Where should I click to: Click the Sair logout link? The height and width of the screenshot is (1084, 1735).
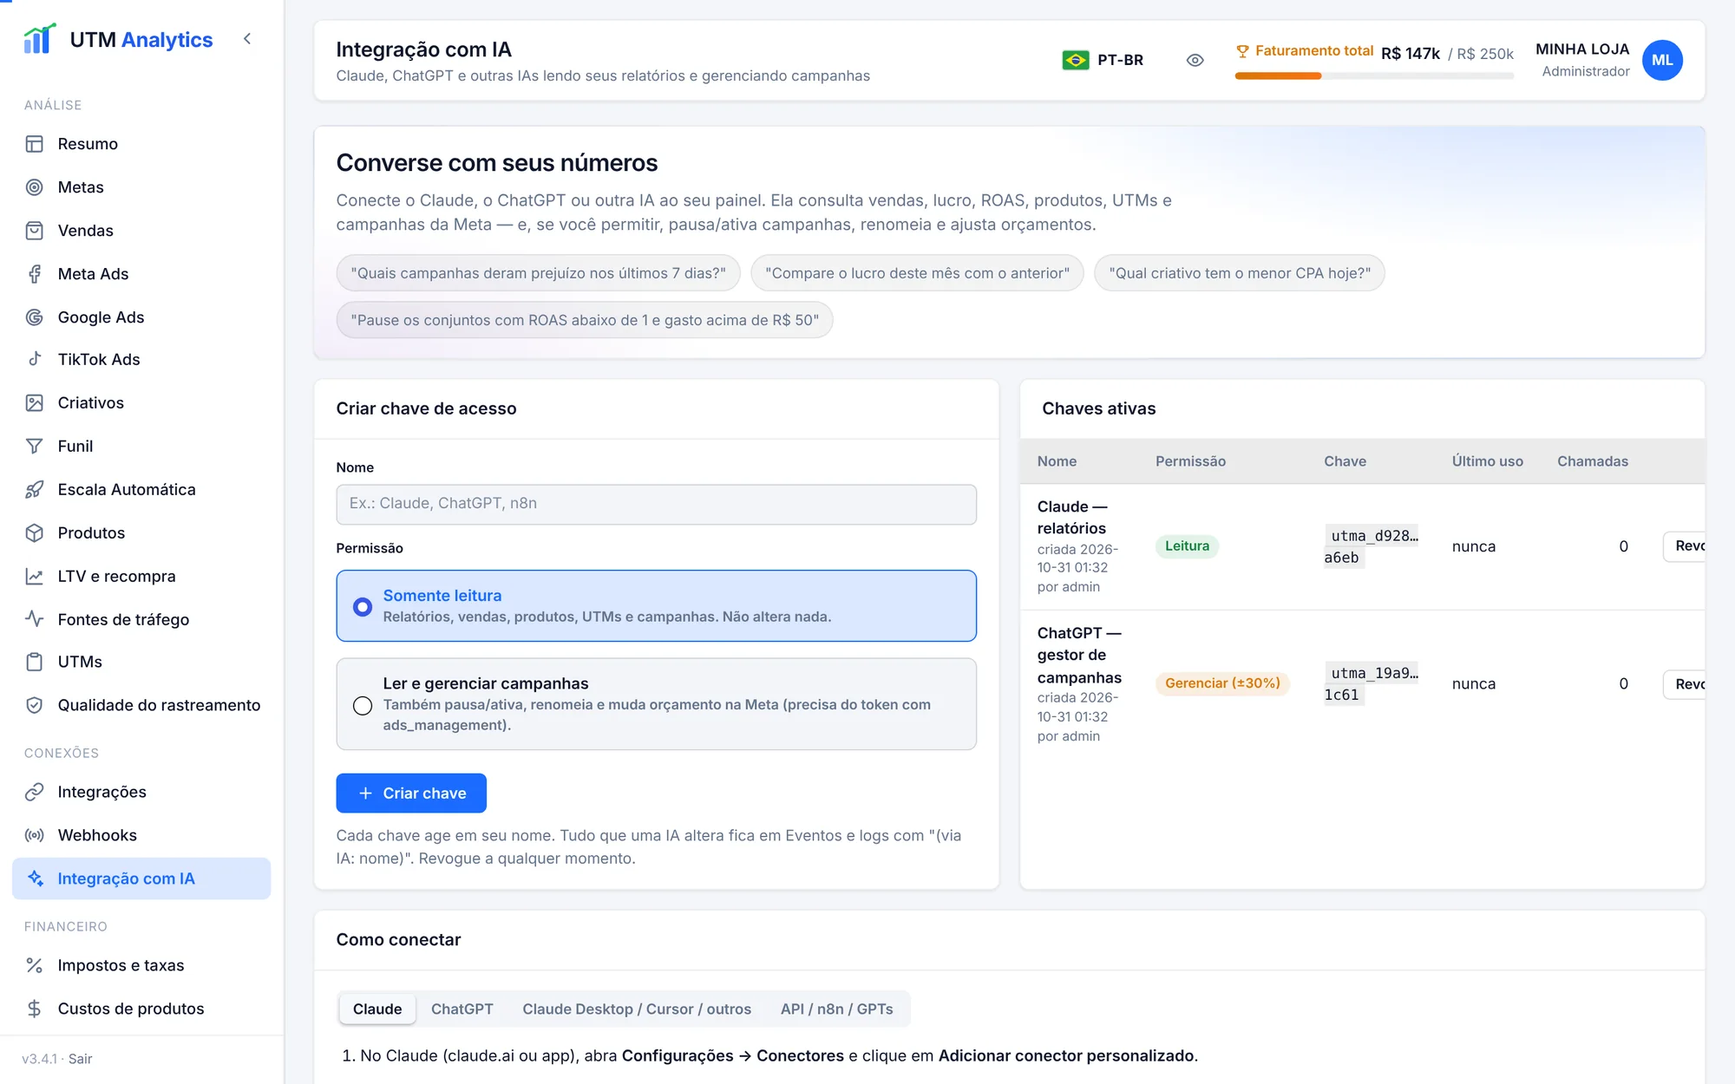(80, 1059)
